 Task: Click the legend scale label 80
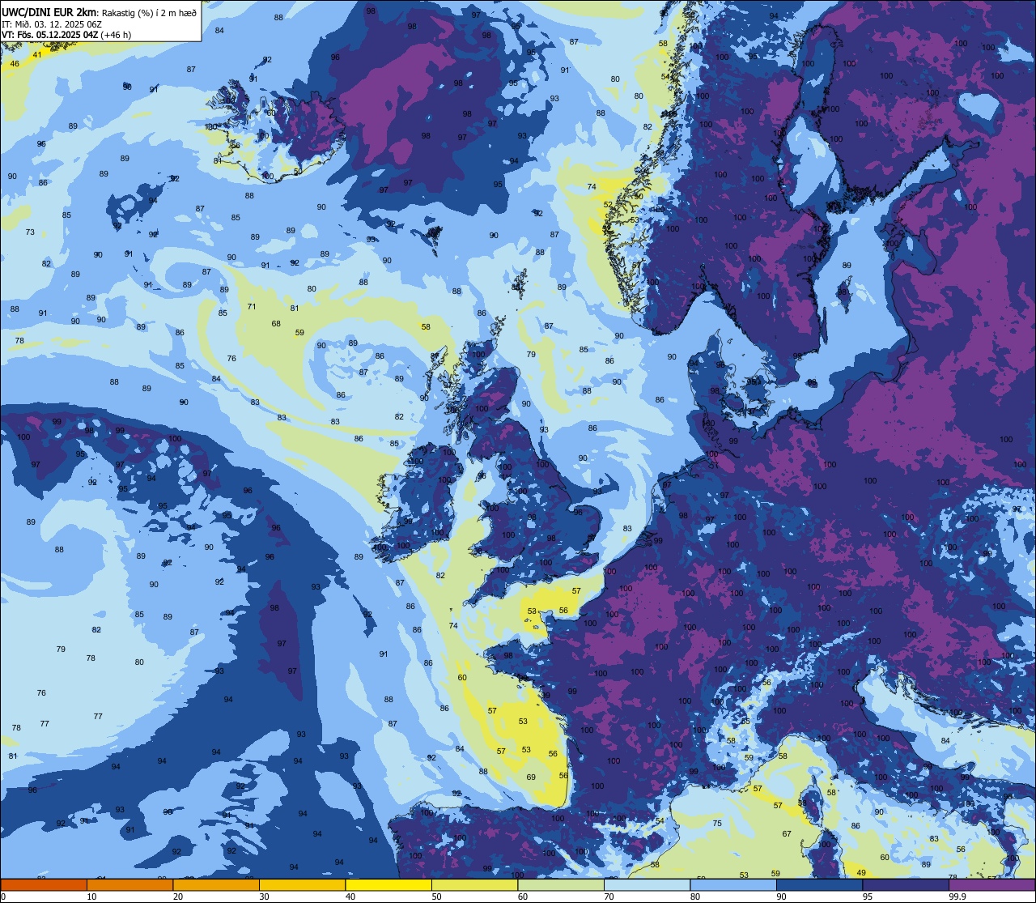(x=695, y=897)
